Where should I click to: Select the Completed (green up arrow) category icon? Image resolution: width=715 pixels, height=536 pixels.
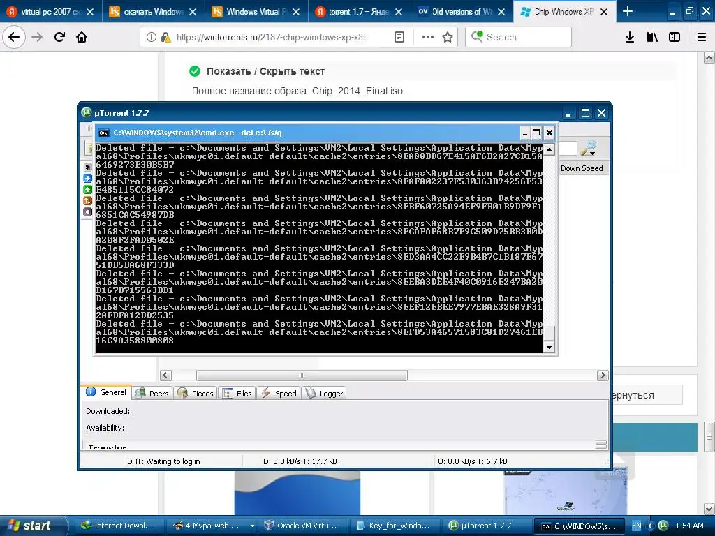[87, 190]
